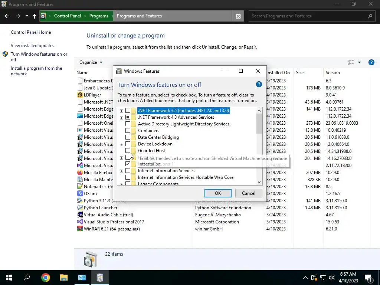Sort list by the Name column header
Viewport: 380px width, 285px height.
tap(82, 73)
